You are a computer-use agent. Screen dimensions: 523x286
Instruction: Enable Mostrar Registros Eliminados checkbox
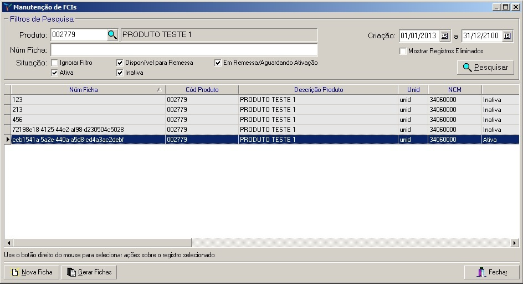point(403,51)
